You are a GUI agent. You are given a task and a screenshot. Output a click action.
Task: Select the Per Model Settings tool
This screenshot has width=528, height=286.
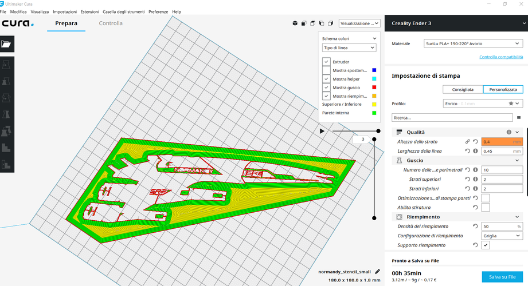coord(6,131)
